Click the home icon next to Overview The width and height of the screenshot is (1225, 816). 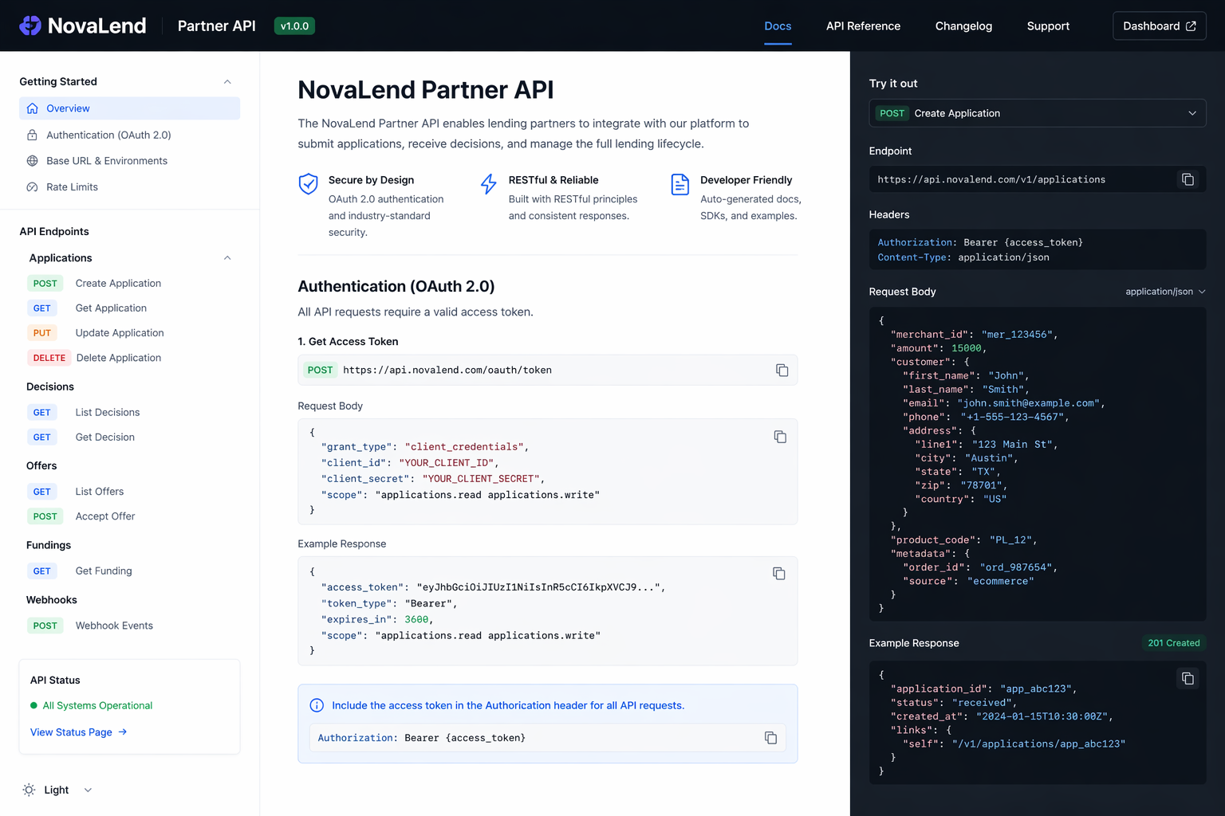pos(33,108)
